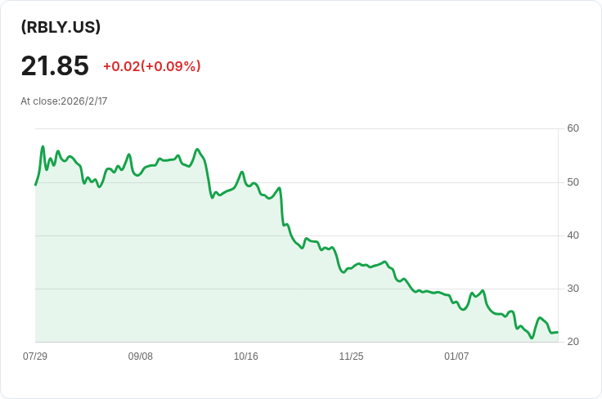Click the 21.85 current price value
The height and width of the screenshot is (399, 602).
tap(55, 66)
